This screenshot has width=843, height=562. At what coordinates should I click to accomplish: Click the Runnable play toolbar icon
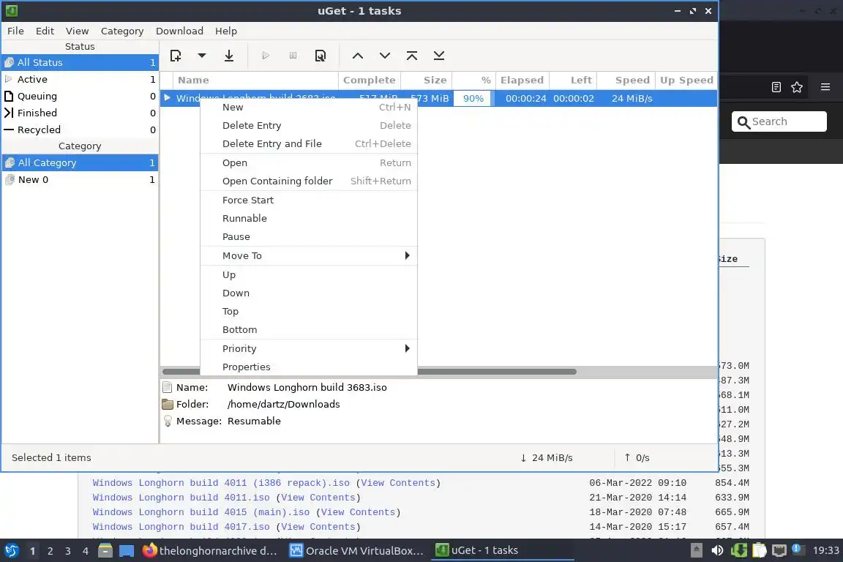point(266,56)
